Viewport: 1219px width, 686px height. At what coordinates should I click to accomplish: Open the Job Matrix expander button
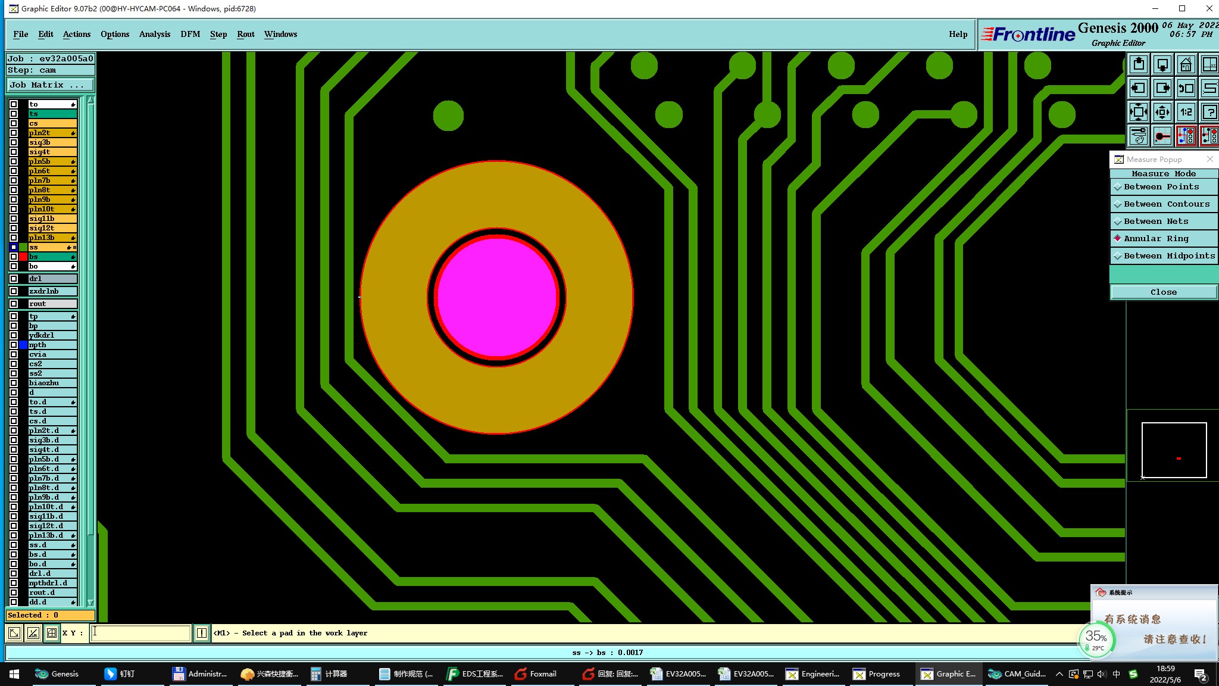pos(50,85)
